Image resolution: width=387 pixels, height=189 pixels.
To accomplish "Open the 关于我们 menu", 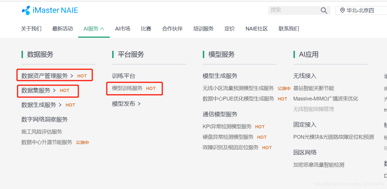I will tap(31, 29).
